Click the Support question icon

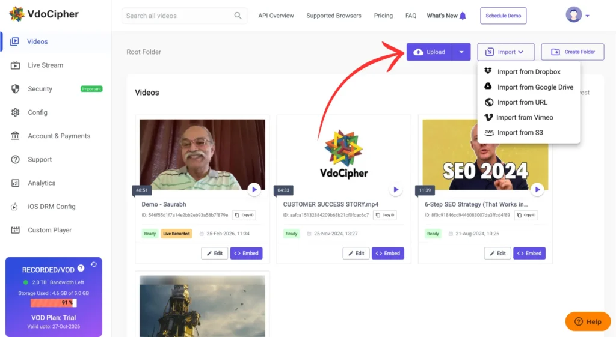pyautogui.click(x=15, y=159)
